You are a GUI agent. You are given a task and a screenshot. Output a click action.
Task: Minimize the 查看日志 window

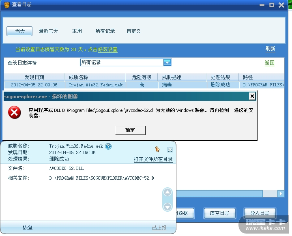coord(262,5)
